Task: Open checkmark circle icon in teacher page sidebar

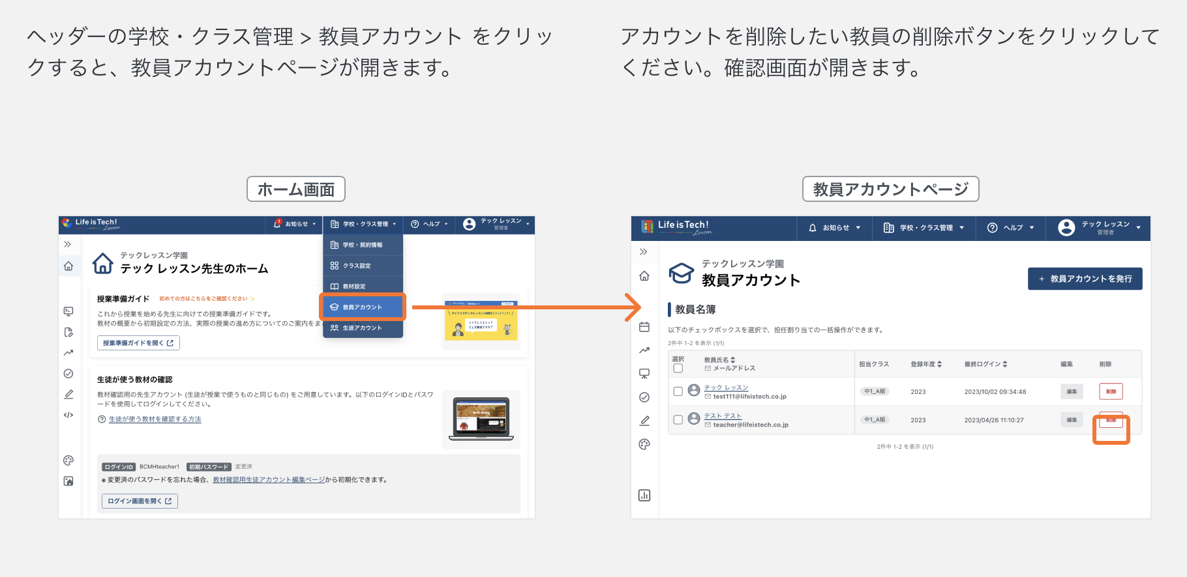Action: click(x=644, y=397)
